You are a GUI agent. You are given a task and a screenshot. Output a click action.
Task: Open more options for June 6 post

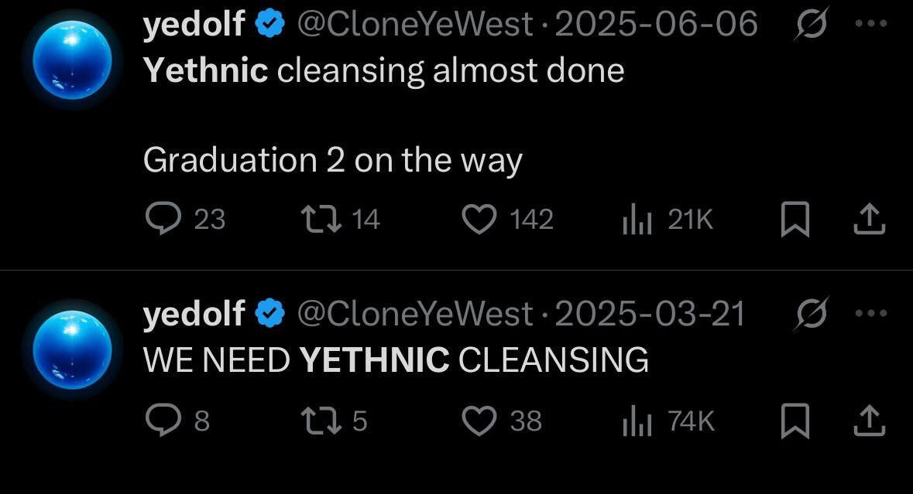click(869, 24)
